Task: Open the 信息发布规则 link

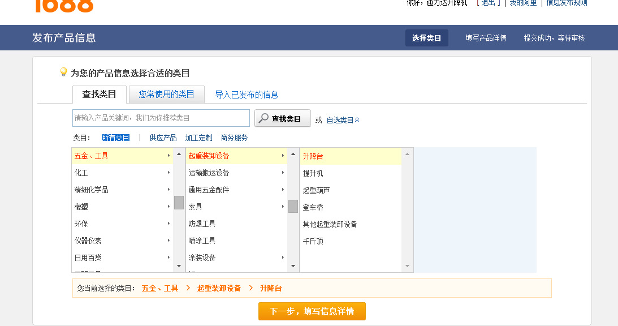Action: (x=567, y=3)
